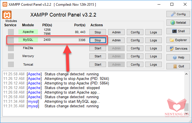The image size is (192, 123).
Task: Click the XAMPP logo icon in header
Action: [7, 15]
